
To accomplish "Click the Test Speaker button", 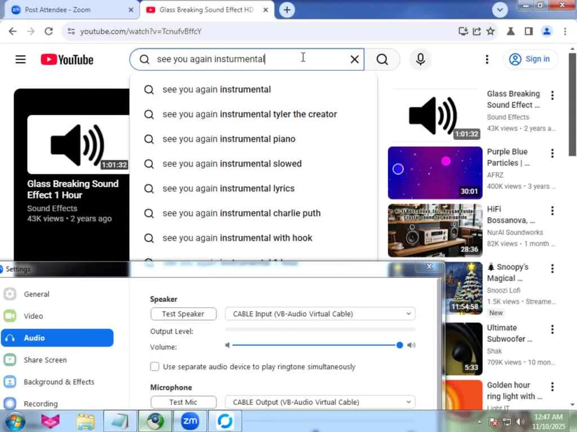I will [183, 314].
